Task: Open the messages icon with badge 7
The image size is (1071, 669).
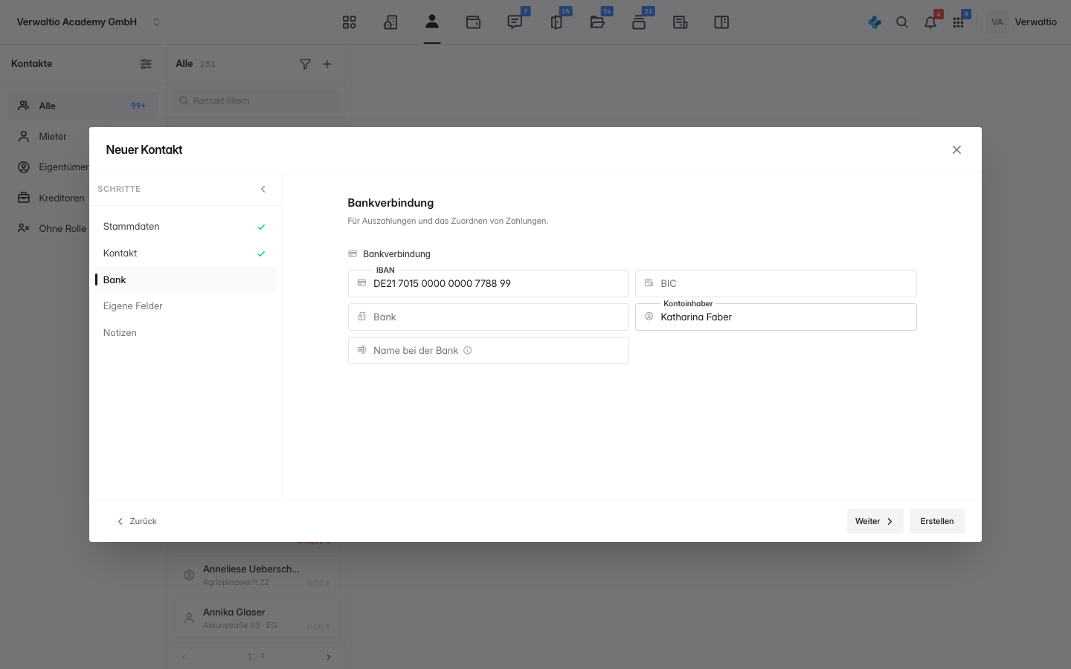Action: pos(515,22)
